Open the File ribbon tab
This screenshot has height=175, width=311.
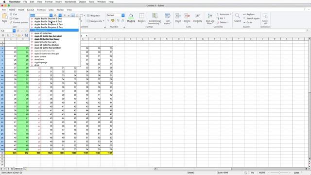point(4,10)
